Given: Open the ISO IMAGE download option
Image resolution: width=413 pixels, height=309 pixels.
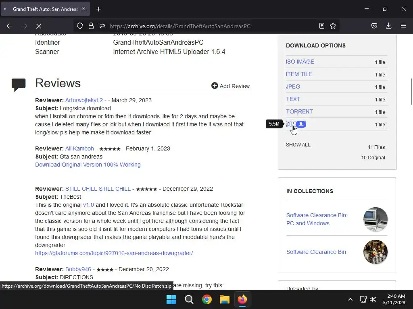Looking at the screenshot, I should click(300, 62).
